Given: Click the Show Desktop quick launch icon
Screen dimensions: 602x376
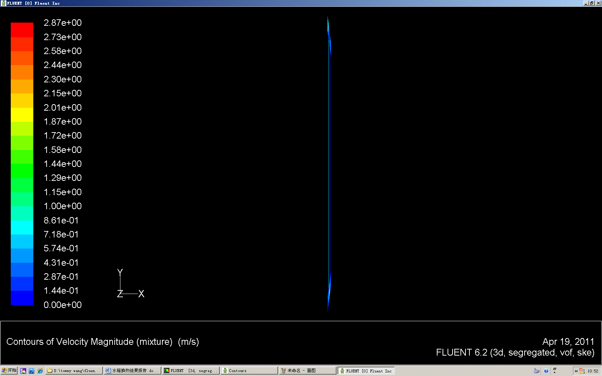Looking at the screenshot, I should [x=23, y=371].
